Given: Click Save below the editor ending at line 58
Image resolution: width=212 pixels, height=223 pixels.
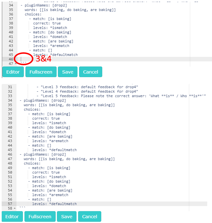Looking at the screenshot, I should pyautogui.click(x=67, y=217).
